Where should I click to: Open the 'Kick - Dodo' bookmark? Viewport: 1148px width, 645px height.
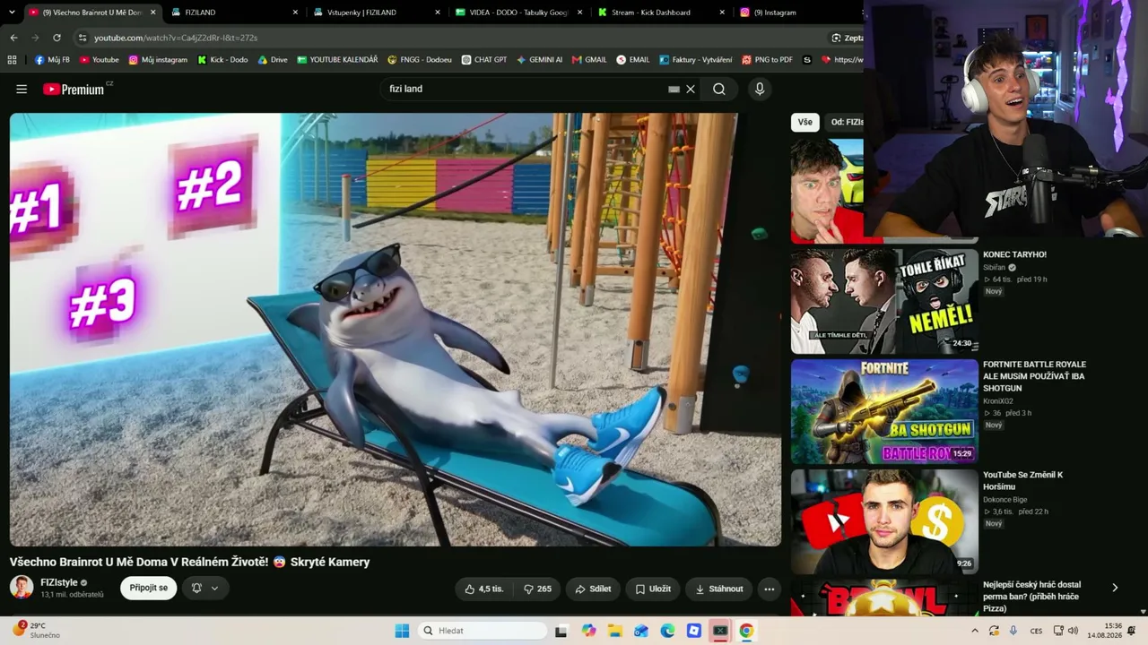click(x=222, y=60)
